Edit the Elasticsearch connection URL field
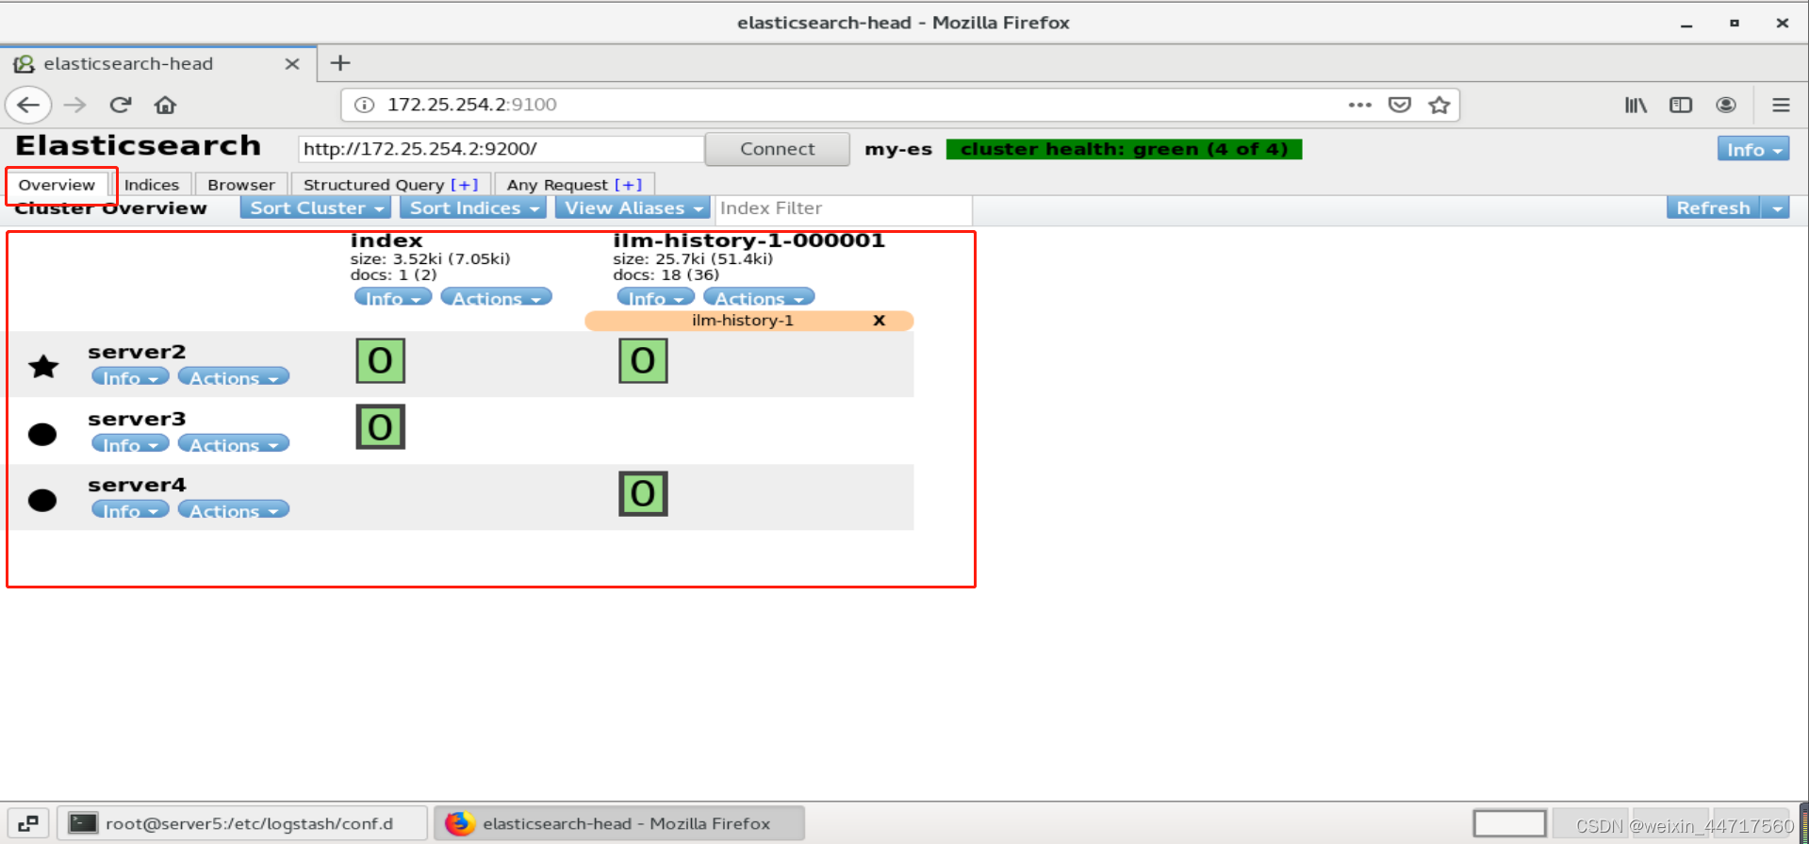The height and width of the screenshot is (844, 1809). tap(501, 149)
